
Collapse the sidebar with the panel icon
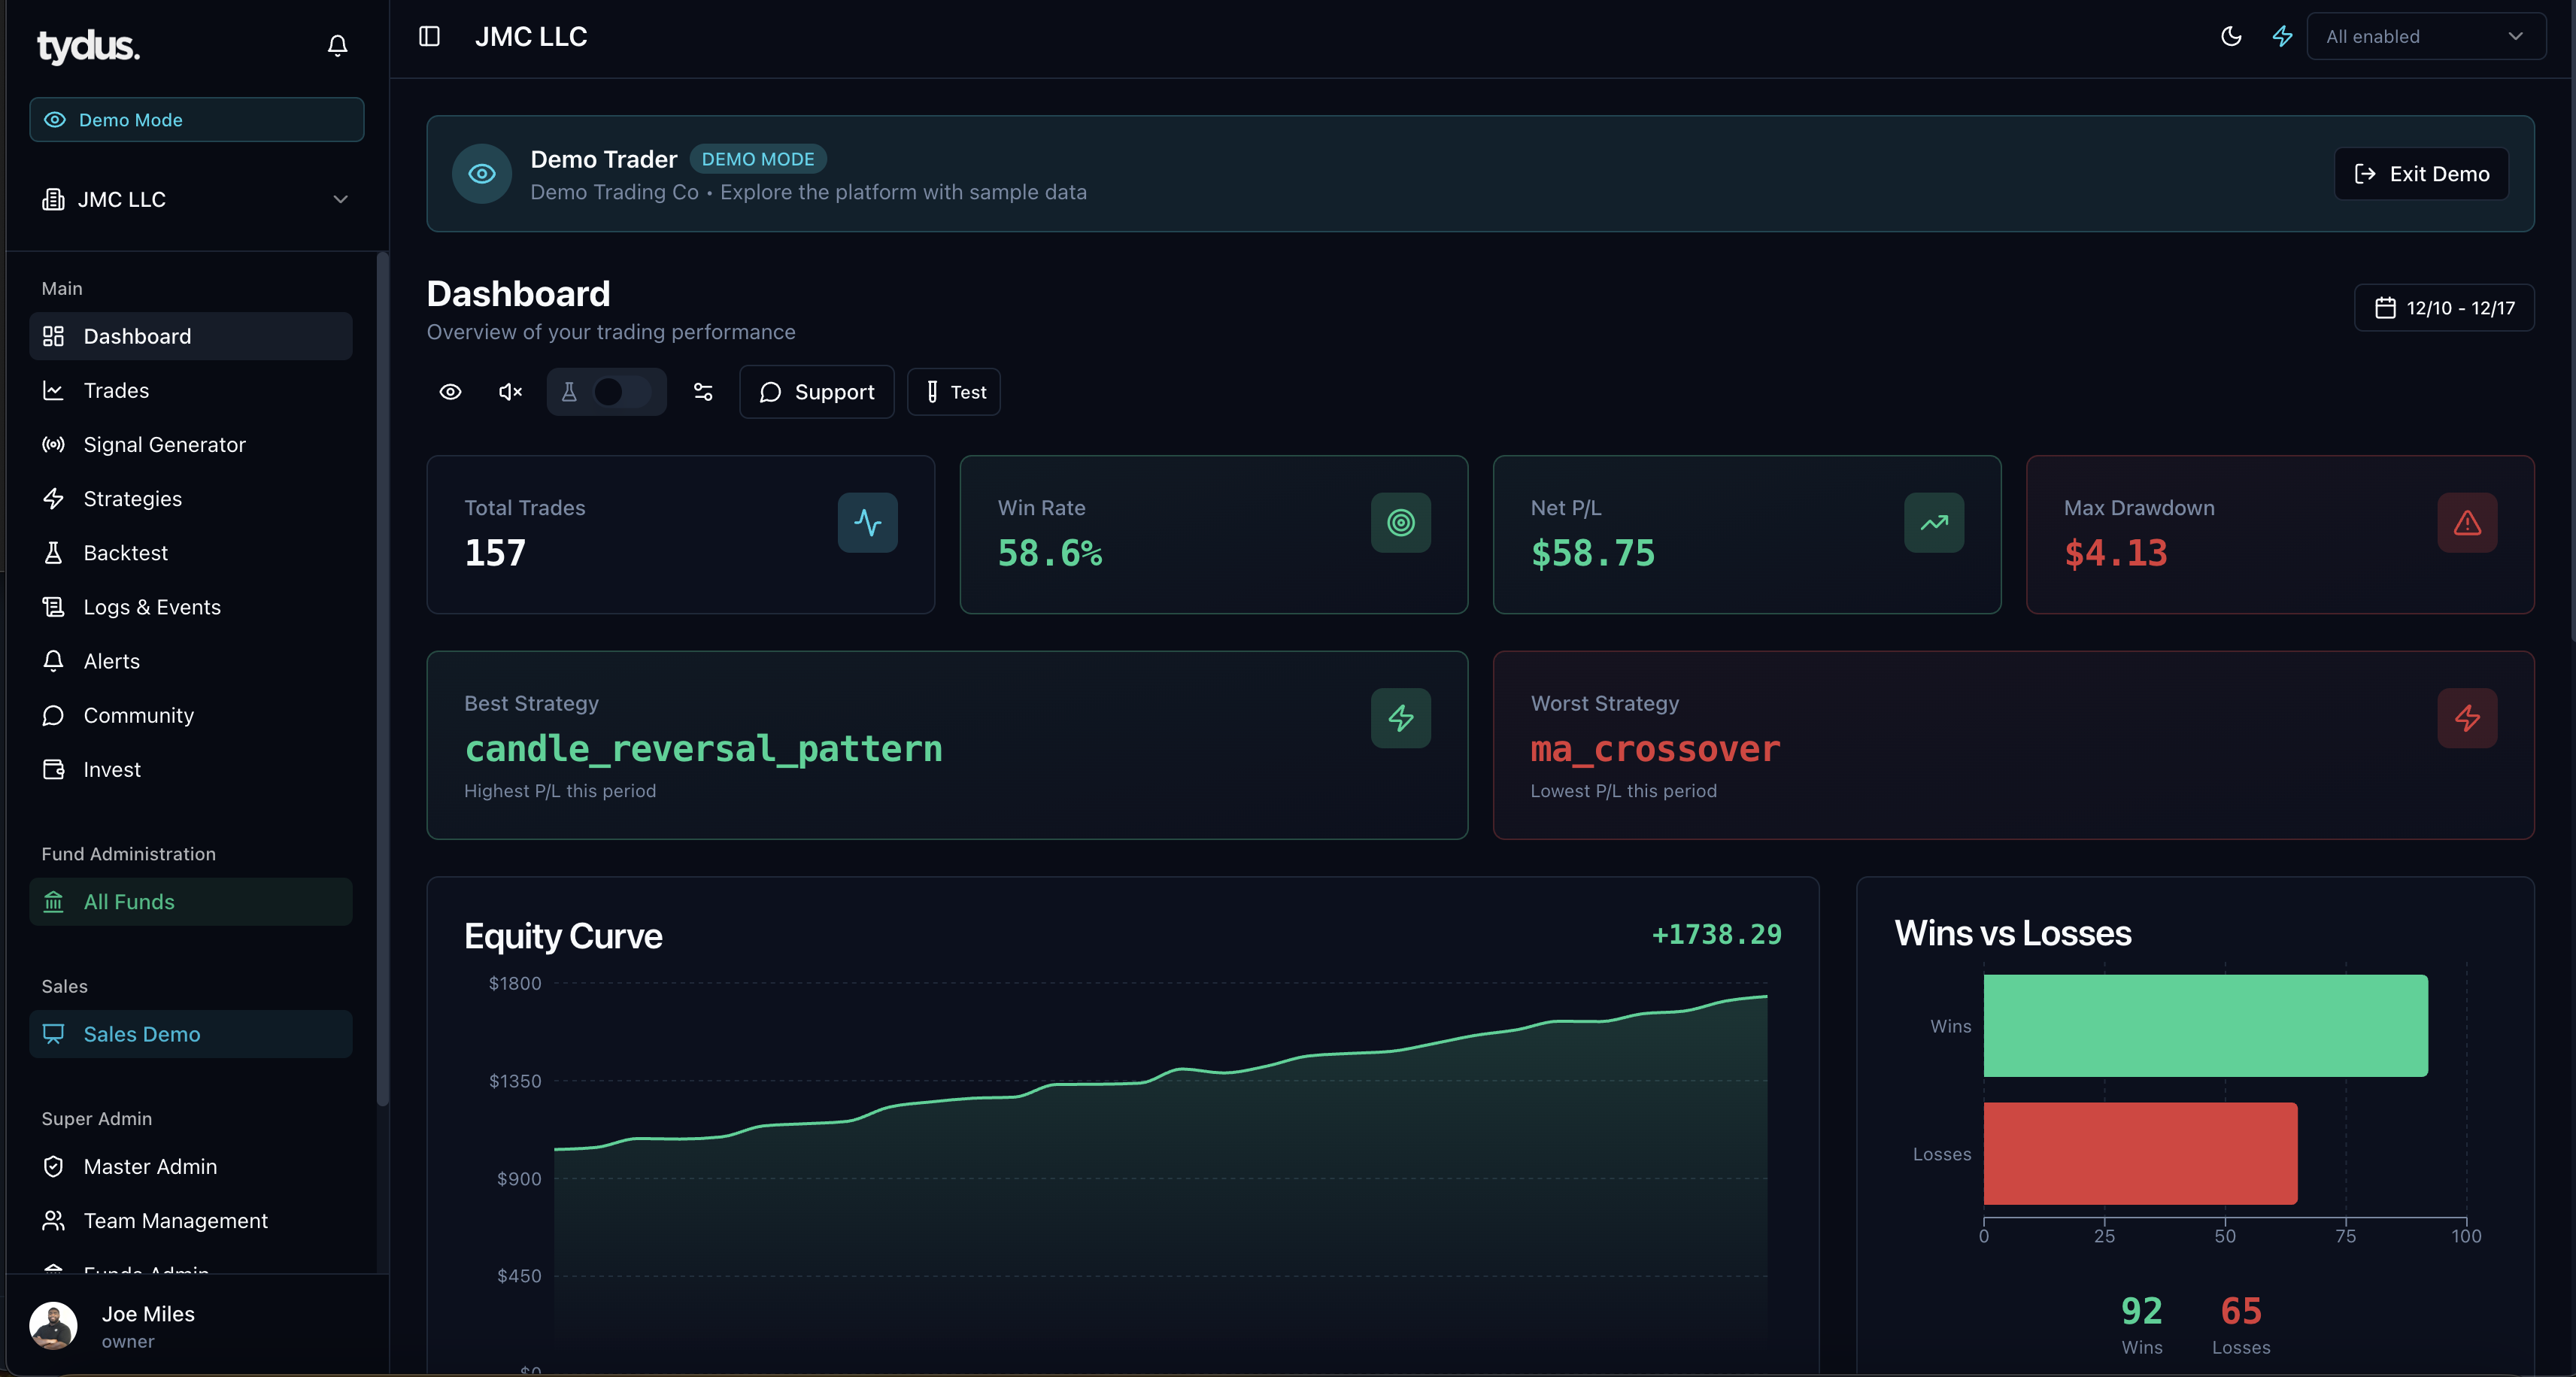(429, 36)
